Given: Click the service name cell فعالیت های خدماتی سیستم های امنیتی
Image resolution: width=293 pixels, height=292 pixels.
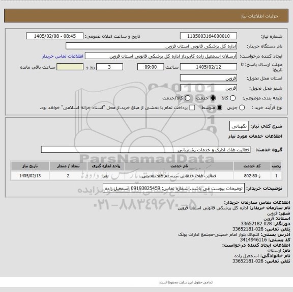Looking at the screenshot, I should pos(179,176).
